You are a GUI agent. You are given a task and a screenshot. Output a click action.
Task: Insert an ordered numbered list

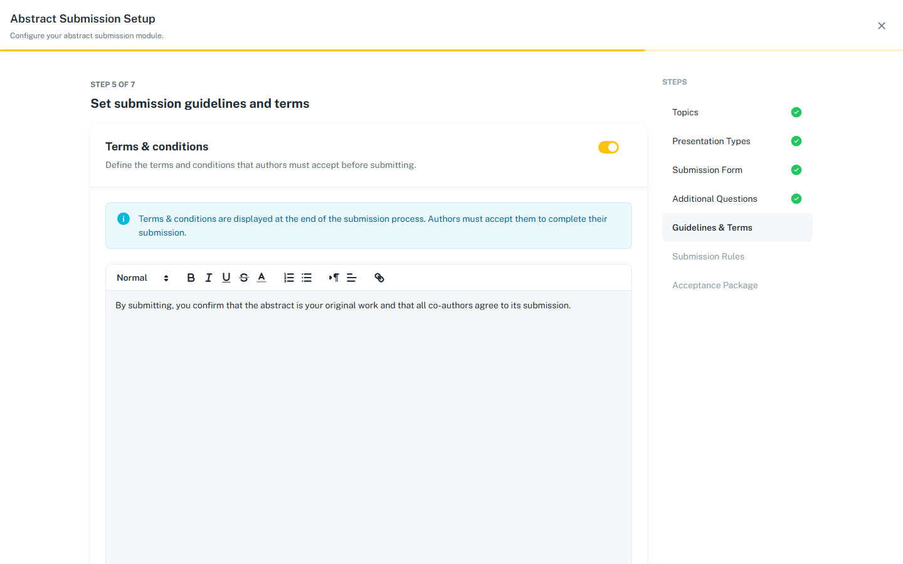[x=289, y=278]
